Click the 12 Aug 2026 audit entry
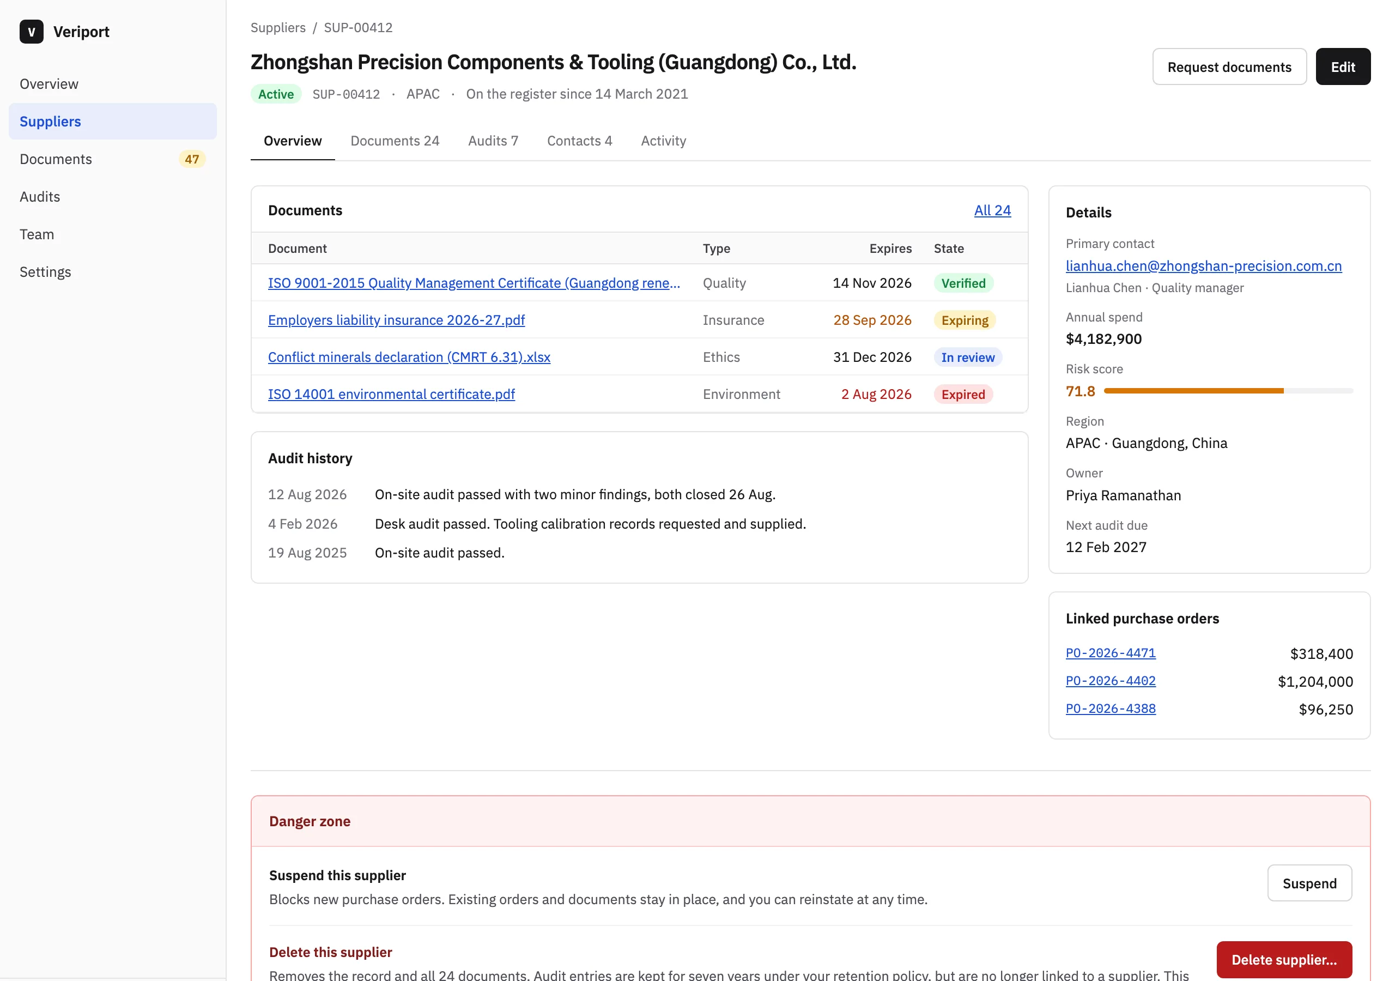The image size is (1395, 981). pyautogui.click(x=640, y=495)
